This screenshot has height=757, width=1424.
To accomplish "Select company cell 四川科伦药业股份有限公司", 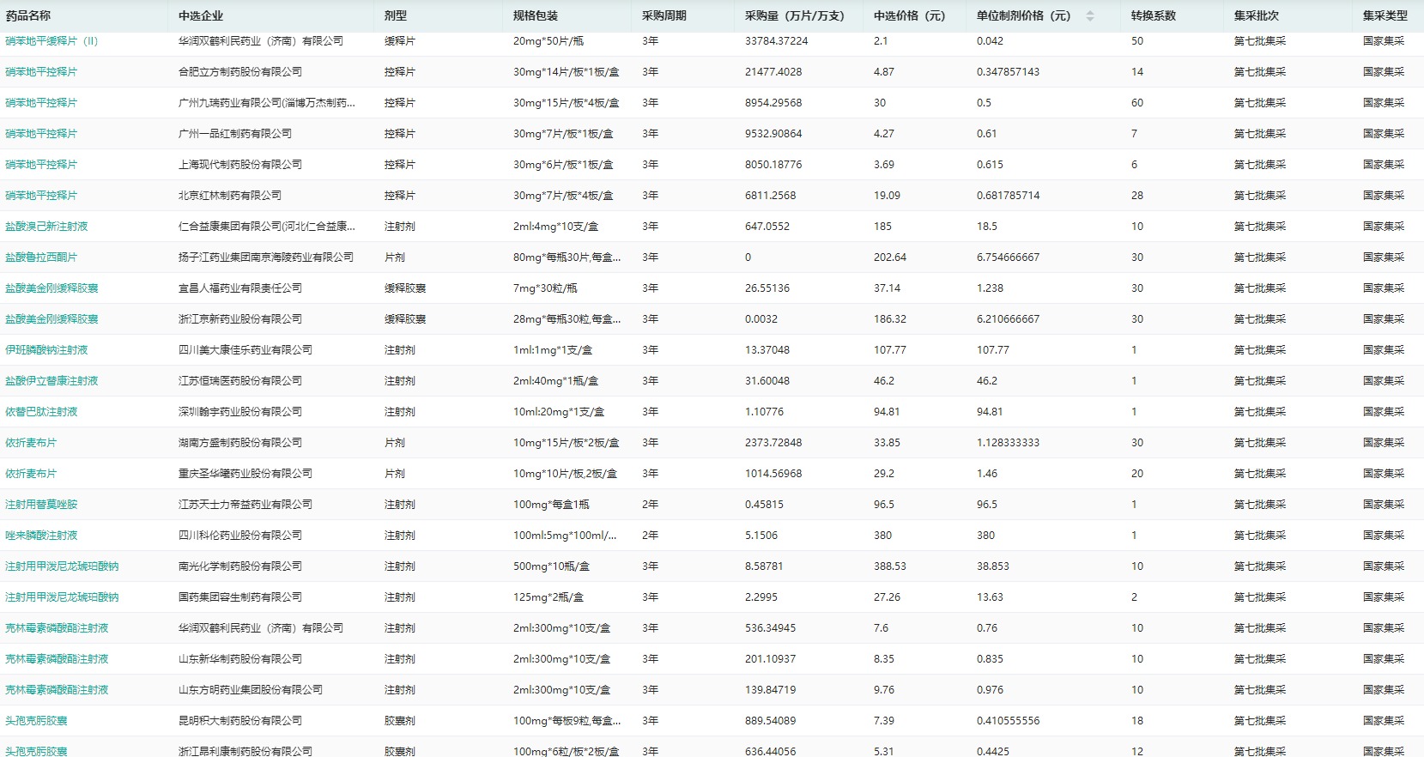I will tap(240, 536).
